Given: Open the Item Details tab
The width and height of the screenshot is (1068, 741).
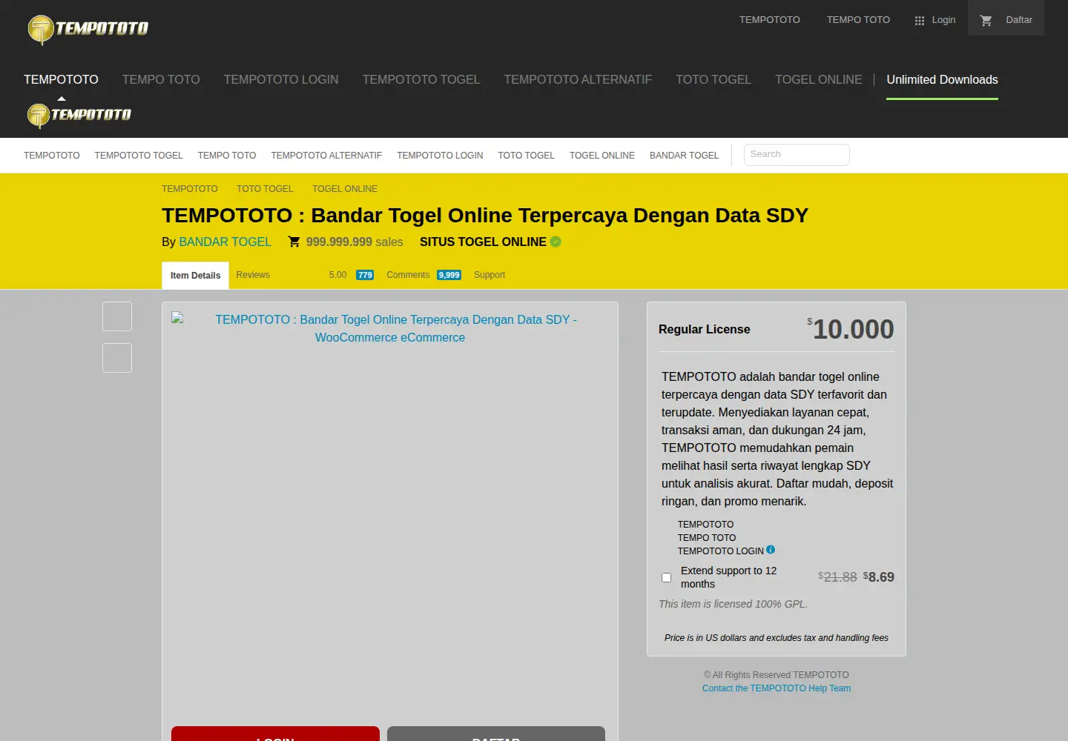Looking at the screenshot, I should [x=195, y=276].
